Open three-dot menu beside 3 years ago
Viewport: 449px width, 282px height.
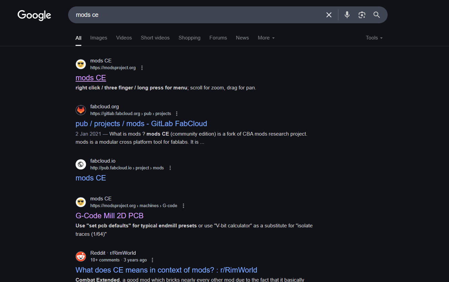coord(152,260)
